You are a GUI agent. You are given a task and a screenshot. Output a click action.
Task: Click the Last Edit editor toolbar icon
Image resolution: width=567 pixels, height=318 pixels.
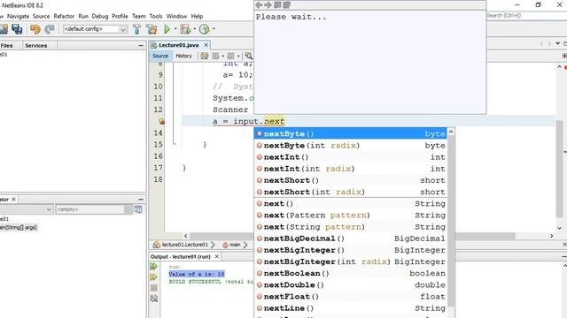205,56
